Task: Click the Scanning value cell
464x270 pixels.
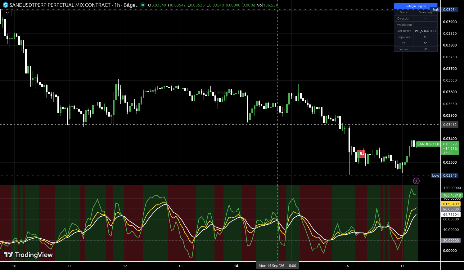Action: point(426,12)
